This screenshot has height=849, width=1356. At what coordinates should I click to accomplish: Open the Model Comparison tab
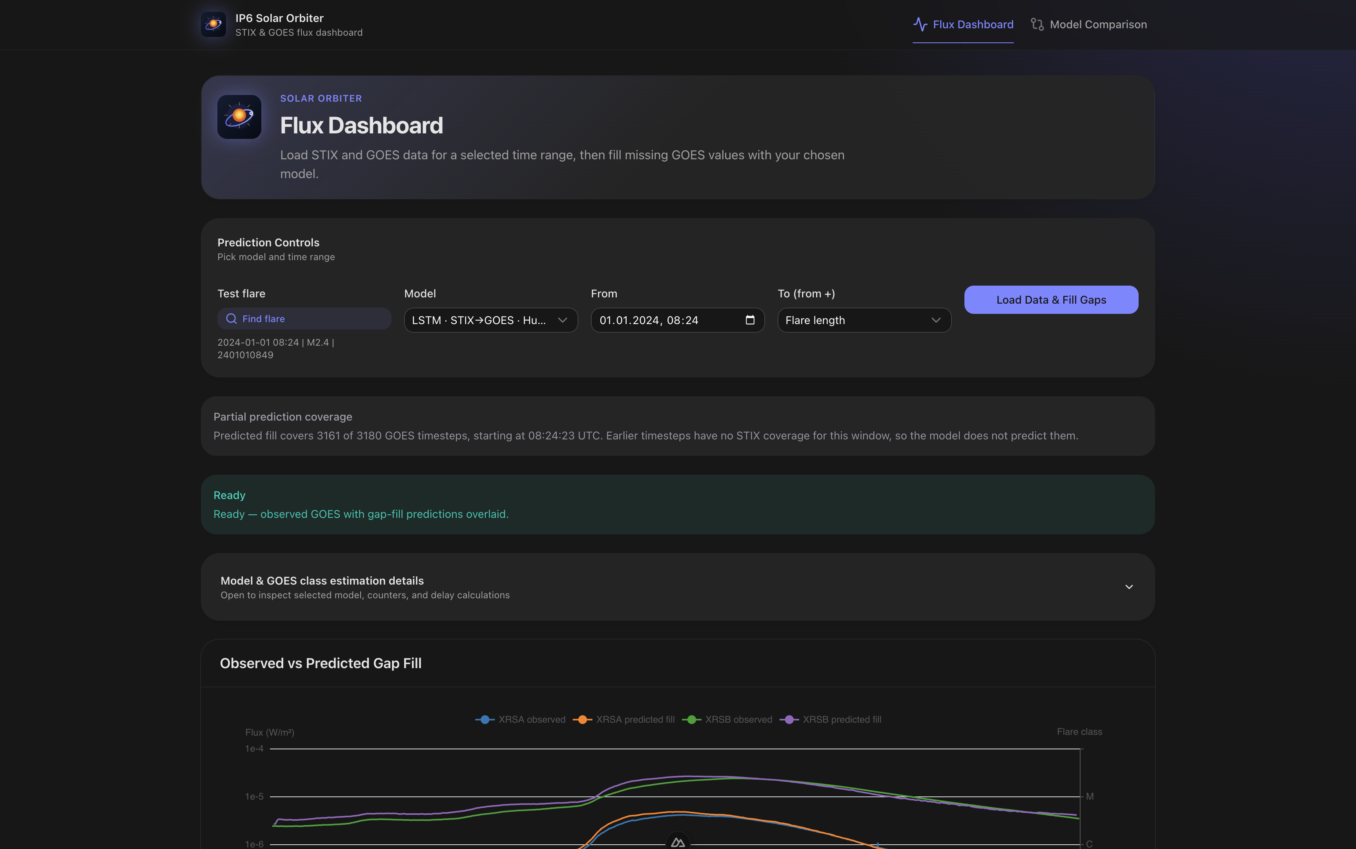pyautogui.click(x=1089, y=24)
